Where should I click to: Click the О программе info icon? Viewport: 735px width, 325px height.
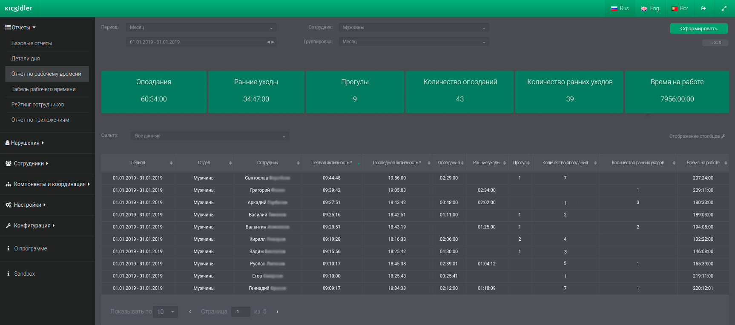click(x=8, y=248)
